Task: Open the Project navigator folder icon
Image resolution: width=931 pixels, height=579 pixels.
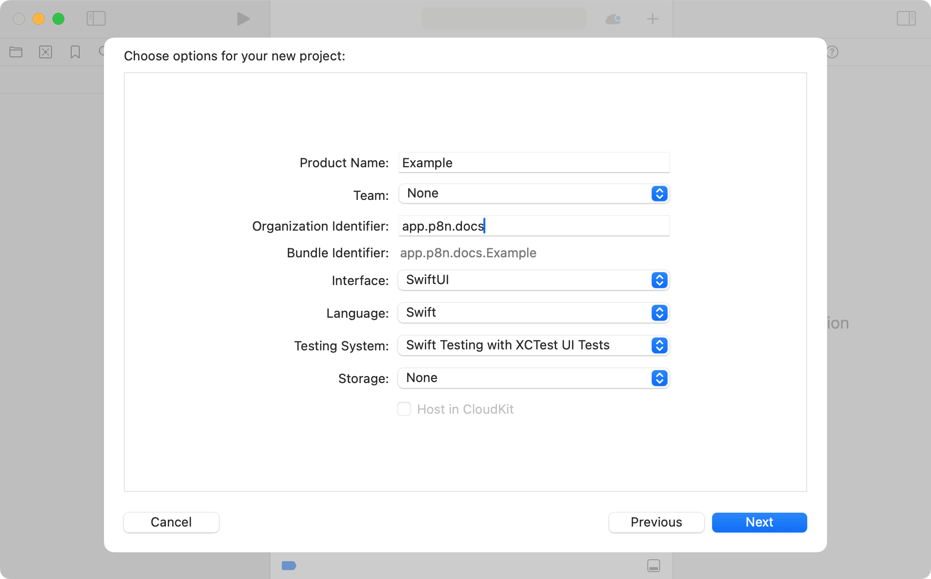Action: [x=16, y=52]
